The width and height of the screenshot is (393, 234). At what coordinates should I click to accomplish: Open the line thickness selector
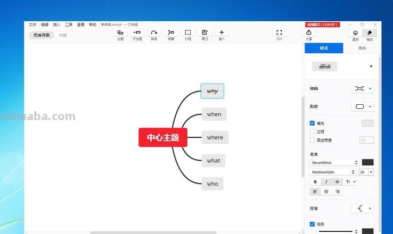pyautogui.click(x=338, y=231)
